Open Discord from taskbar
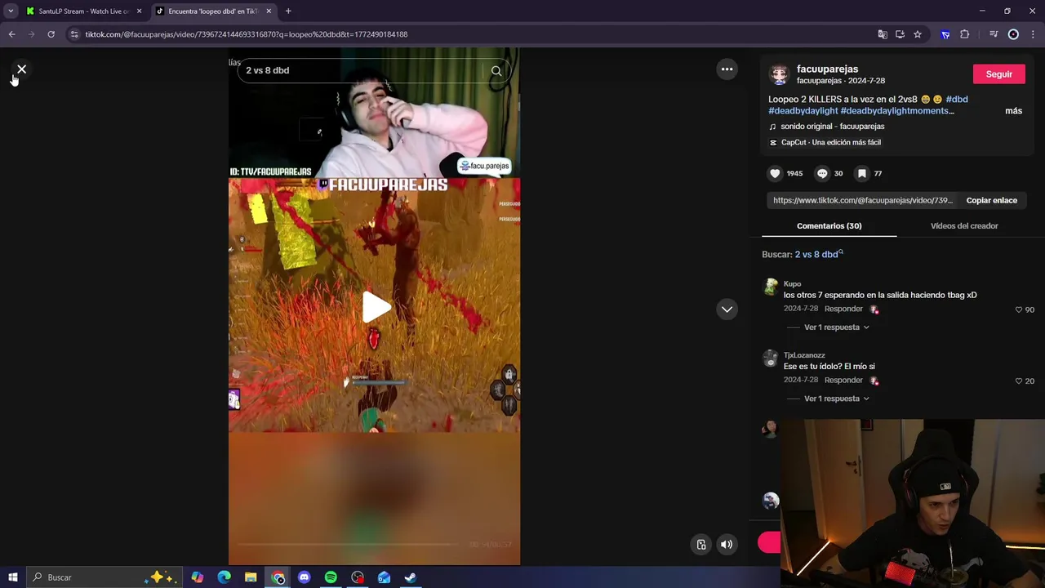The width and height of the screenshot is (1045, 588). coord(305,577)
